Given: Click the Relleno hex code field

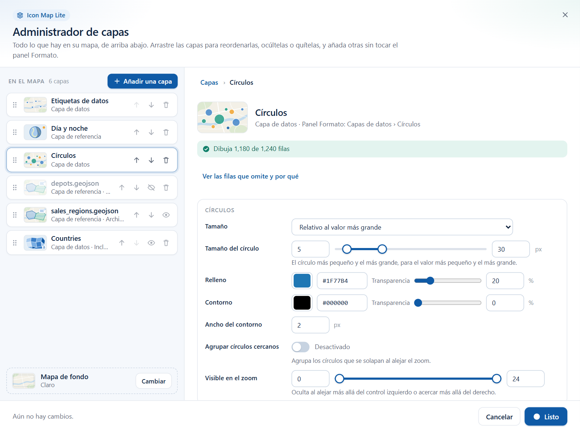Looking at the screenshot, I should point(342,281).
